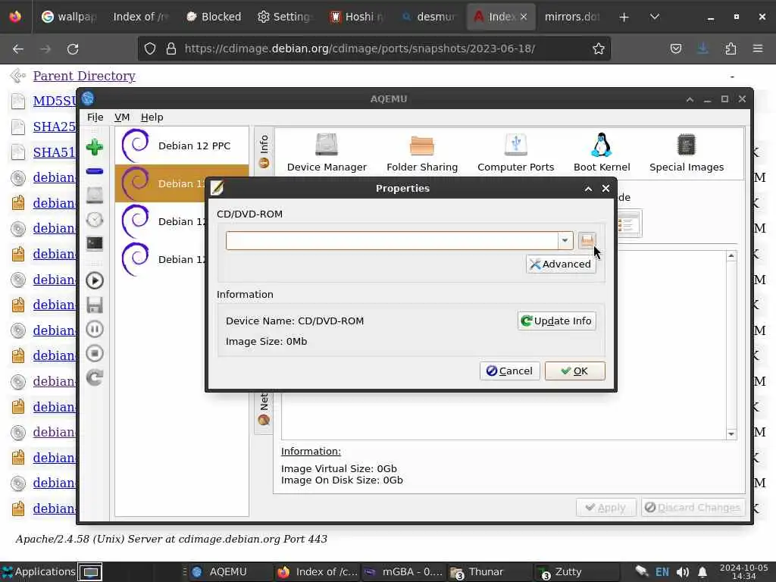This screenshot has width=776, height=582.
Task: Open a new Firefox tab
Action: point(624,17)
